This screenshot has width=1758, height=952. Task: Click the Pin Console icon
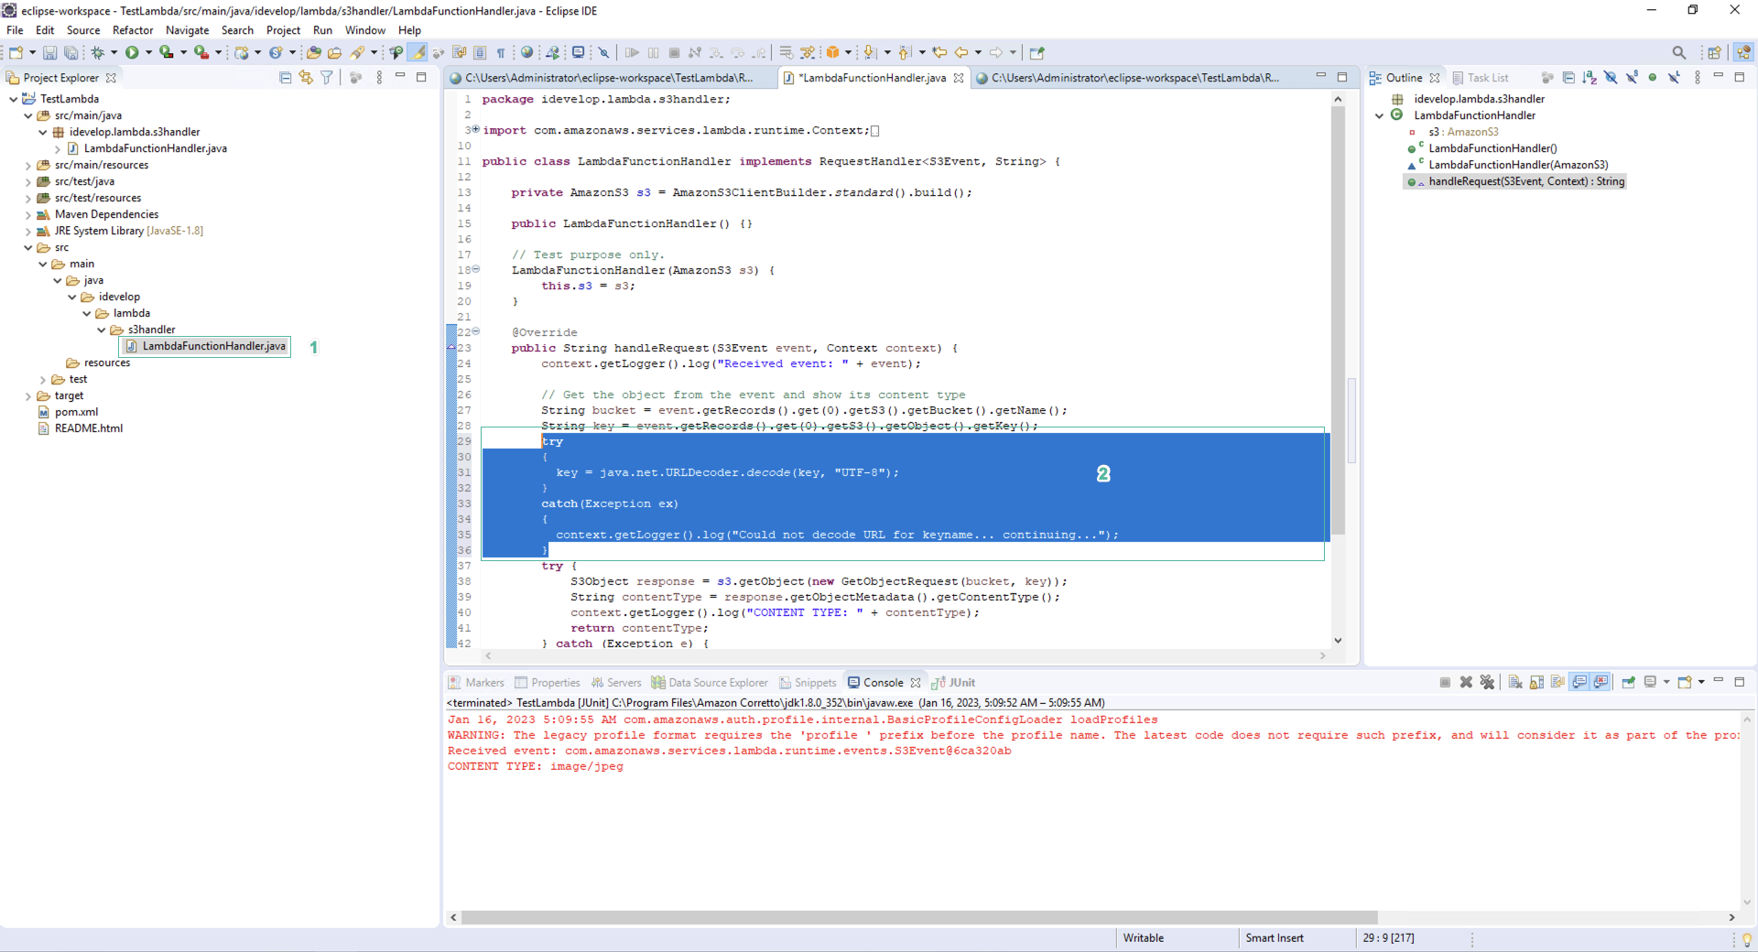pyautogui.click(x=1628, y=682)
